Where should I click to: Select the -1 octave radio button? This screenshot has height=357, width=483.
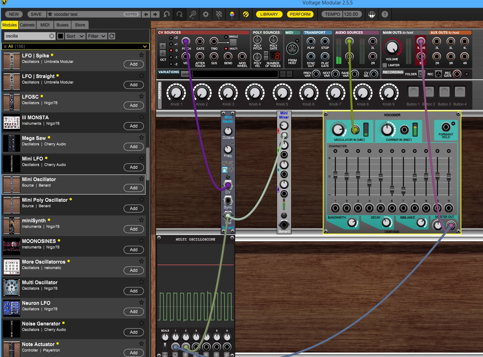[171, 57]
